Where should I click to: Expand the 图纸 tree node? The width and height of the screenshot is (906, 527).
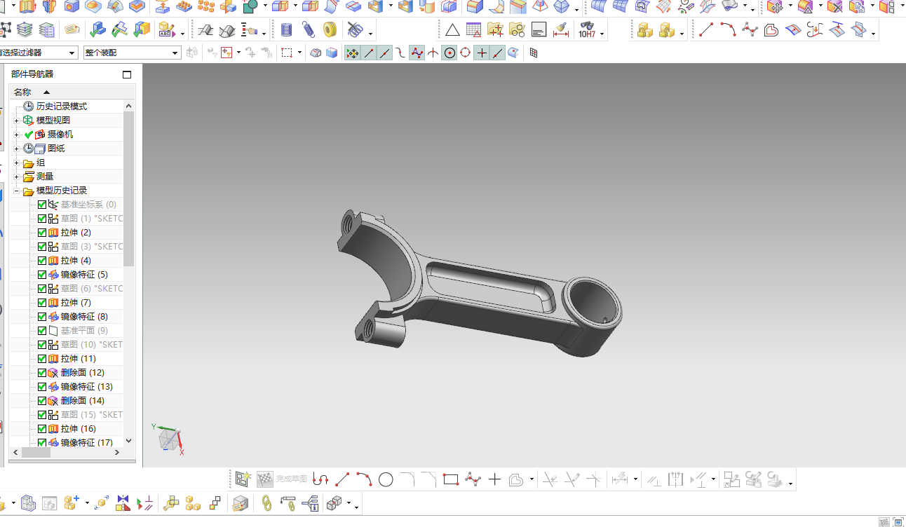[x=16, y=149]
